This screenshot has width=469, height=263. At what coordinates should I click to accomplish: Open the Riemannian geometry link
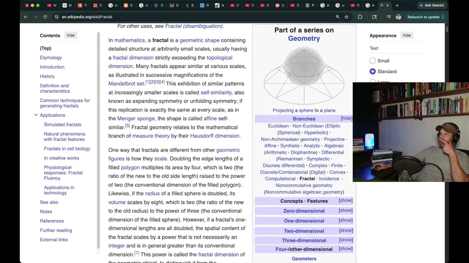click(x=290, y=159)
